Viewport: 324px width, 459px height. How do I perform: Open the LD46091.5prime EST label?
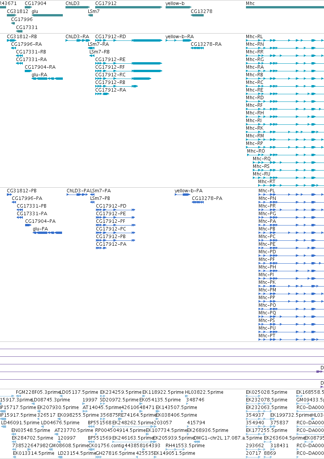(x=20, y=423)
